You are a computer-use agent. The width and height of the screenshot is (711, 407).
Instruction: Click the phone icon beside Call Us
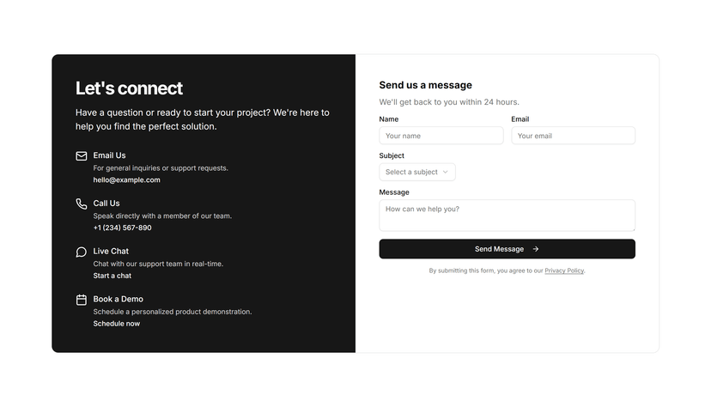coord(82,204)
